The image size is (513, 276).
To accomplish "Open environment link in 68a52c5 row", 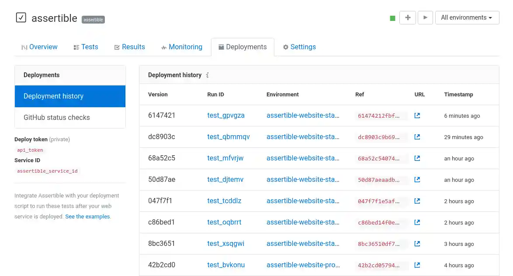I will click(x=303, y=158).
